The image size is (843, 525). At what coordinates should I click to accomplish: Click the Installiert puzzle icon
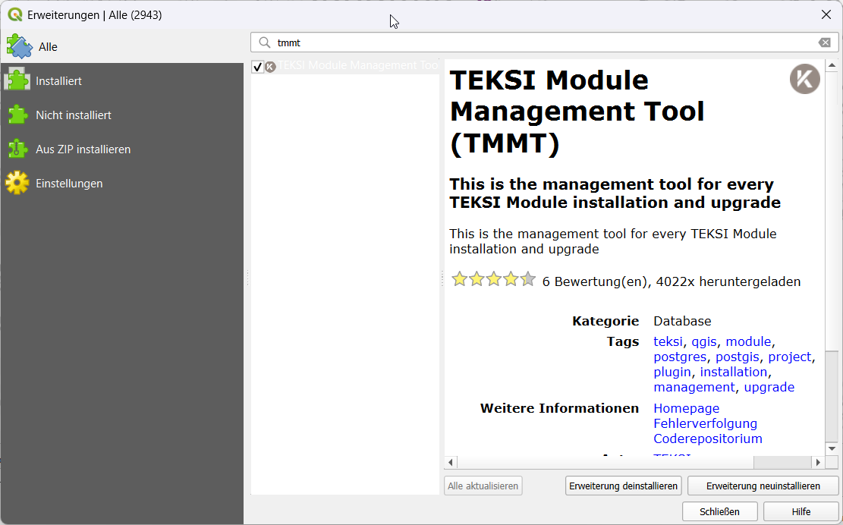[17, 80]
